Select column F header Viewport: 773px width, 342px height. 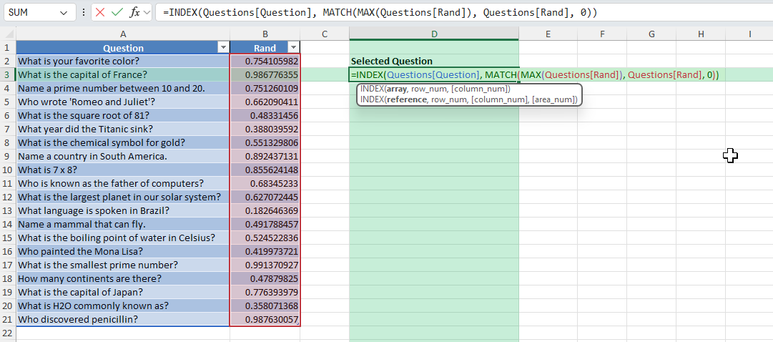click(x=602, y=34)
